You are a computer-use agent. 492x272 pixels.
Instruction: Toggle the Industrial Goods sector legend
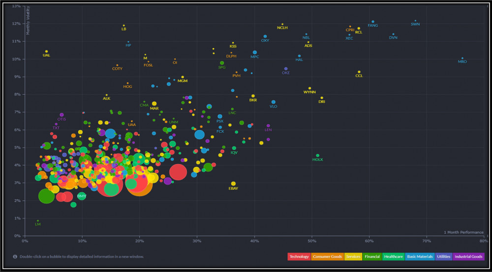click(468, 257)
